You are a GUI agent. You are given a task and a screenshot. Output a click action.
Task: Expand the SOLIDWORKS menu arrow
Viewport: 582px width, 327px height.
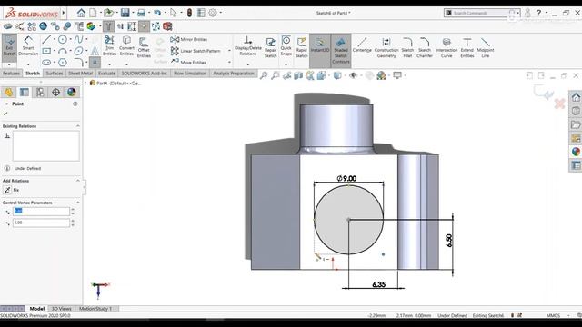[64, 13]
